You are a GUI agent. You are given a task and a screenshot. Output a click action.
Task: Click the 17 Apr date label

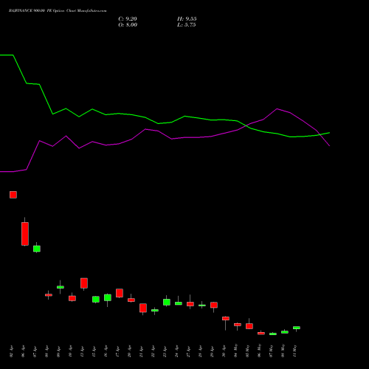pyautogui.click(x=117, y=351)
